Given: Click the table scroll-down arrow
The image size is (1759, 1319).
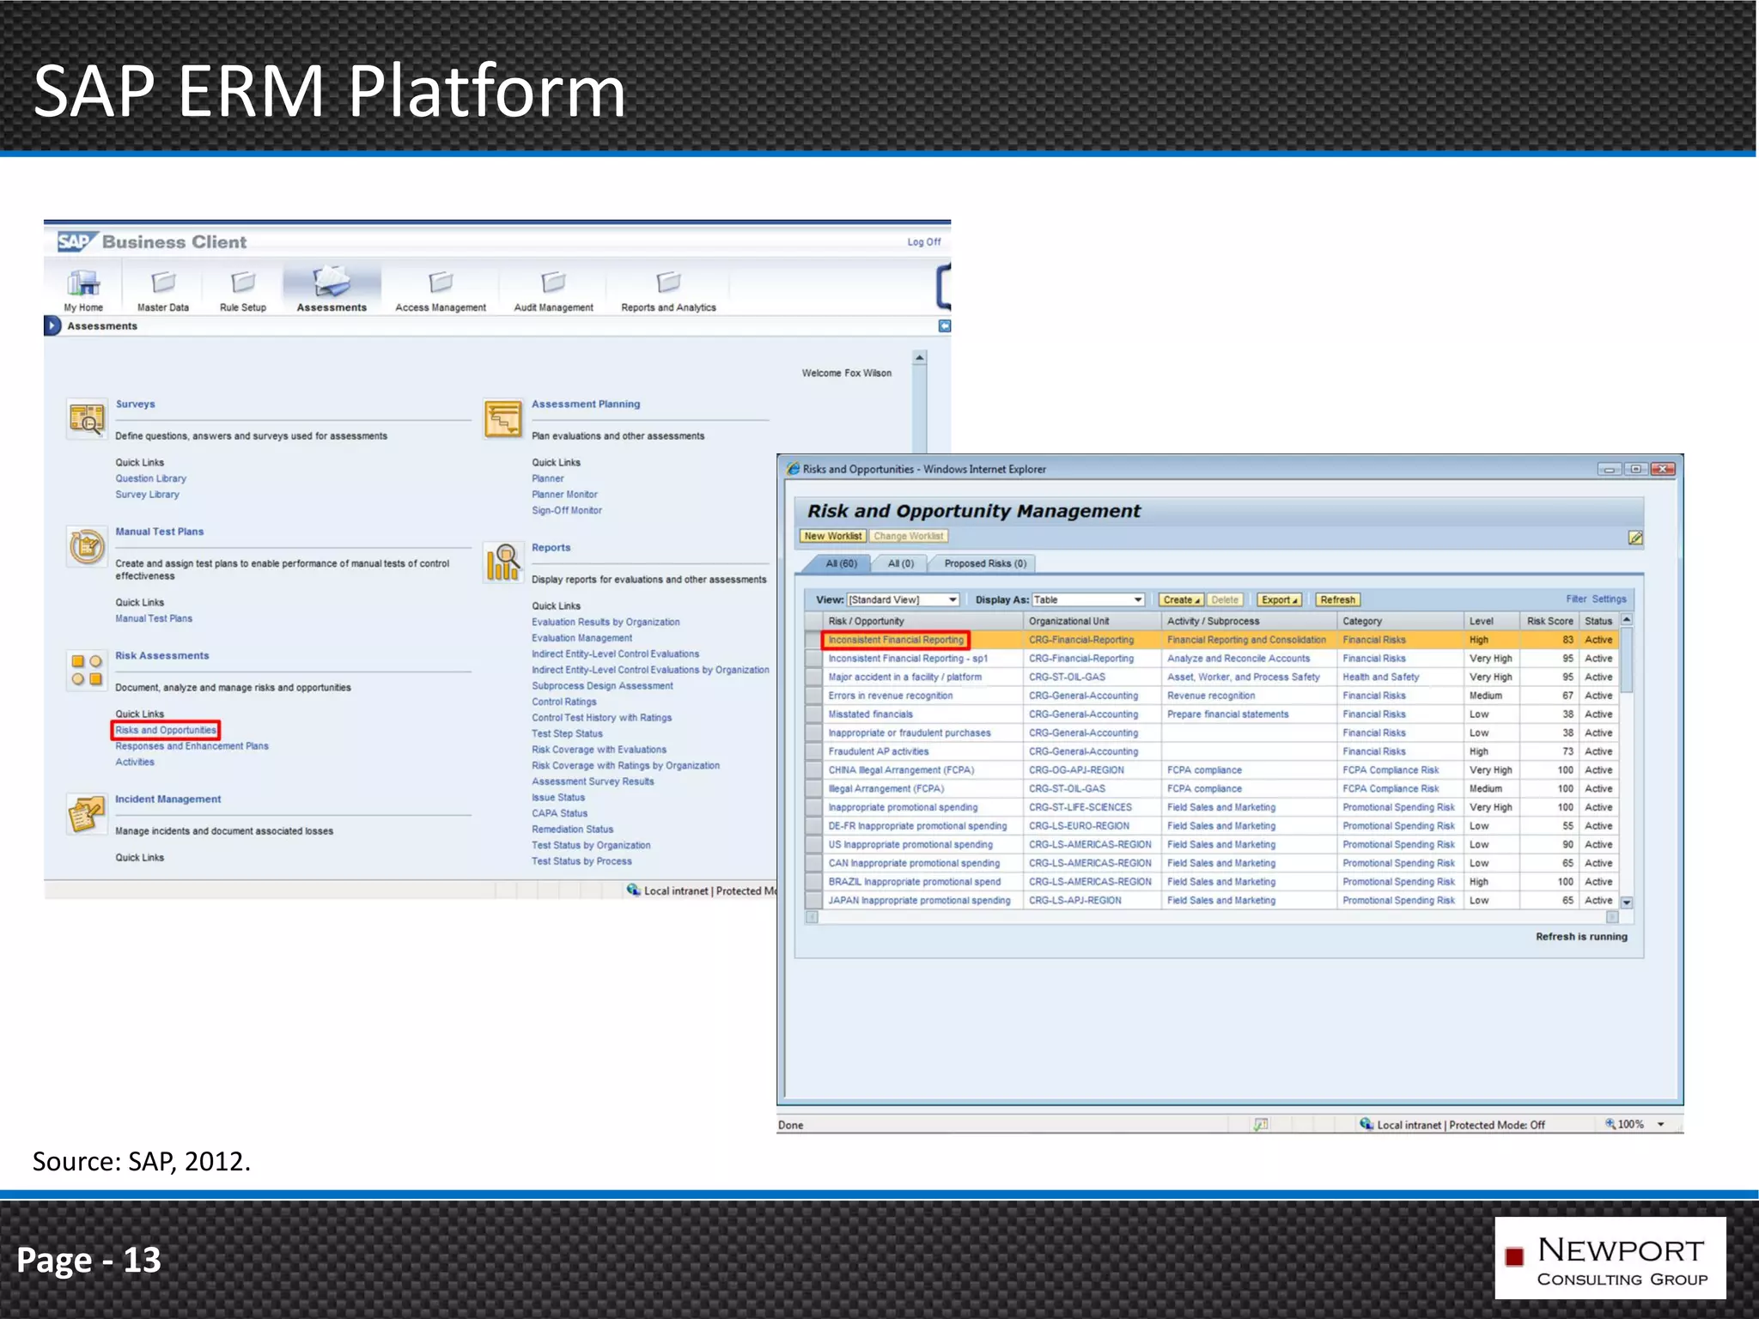Looking at the screenshot, I should [x=1626, y=903].
